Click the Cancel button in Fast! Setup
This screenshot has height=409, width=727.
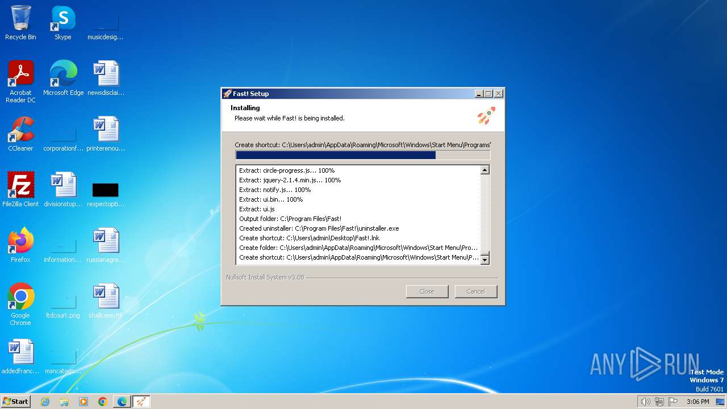point(475,291)
